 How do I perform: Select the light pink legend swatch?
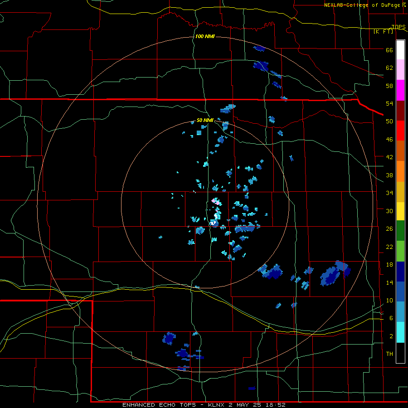tap(400, 69)
